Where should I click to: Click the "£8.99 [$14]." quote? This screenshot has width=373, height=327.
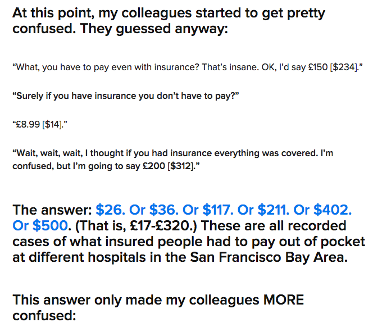pyautogui.click(x=40, y=125)
